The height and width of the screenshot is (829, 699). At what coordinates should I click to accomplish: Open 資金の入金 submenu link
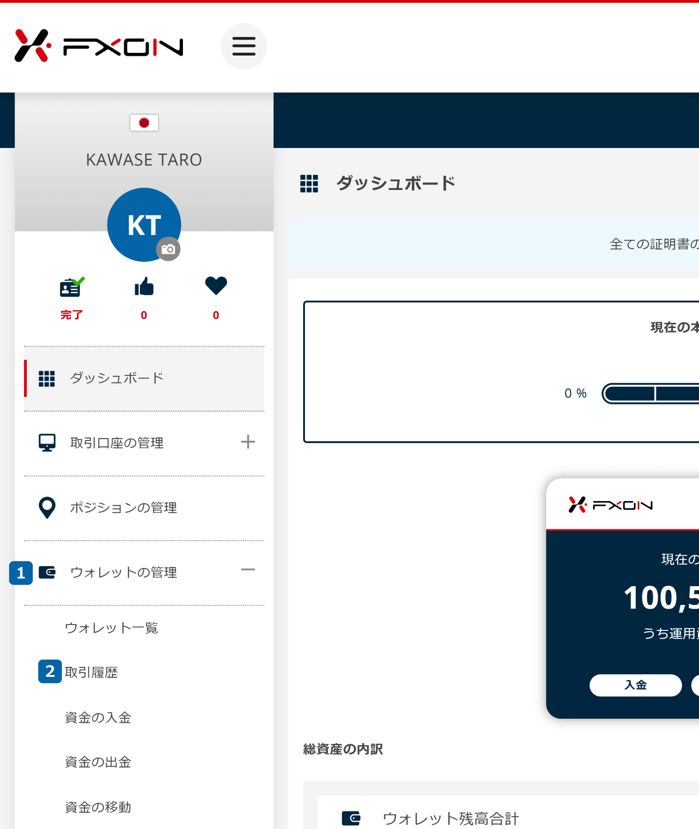pos(98,717)
